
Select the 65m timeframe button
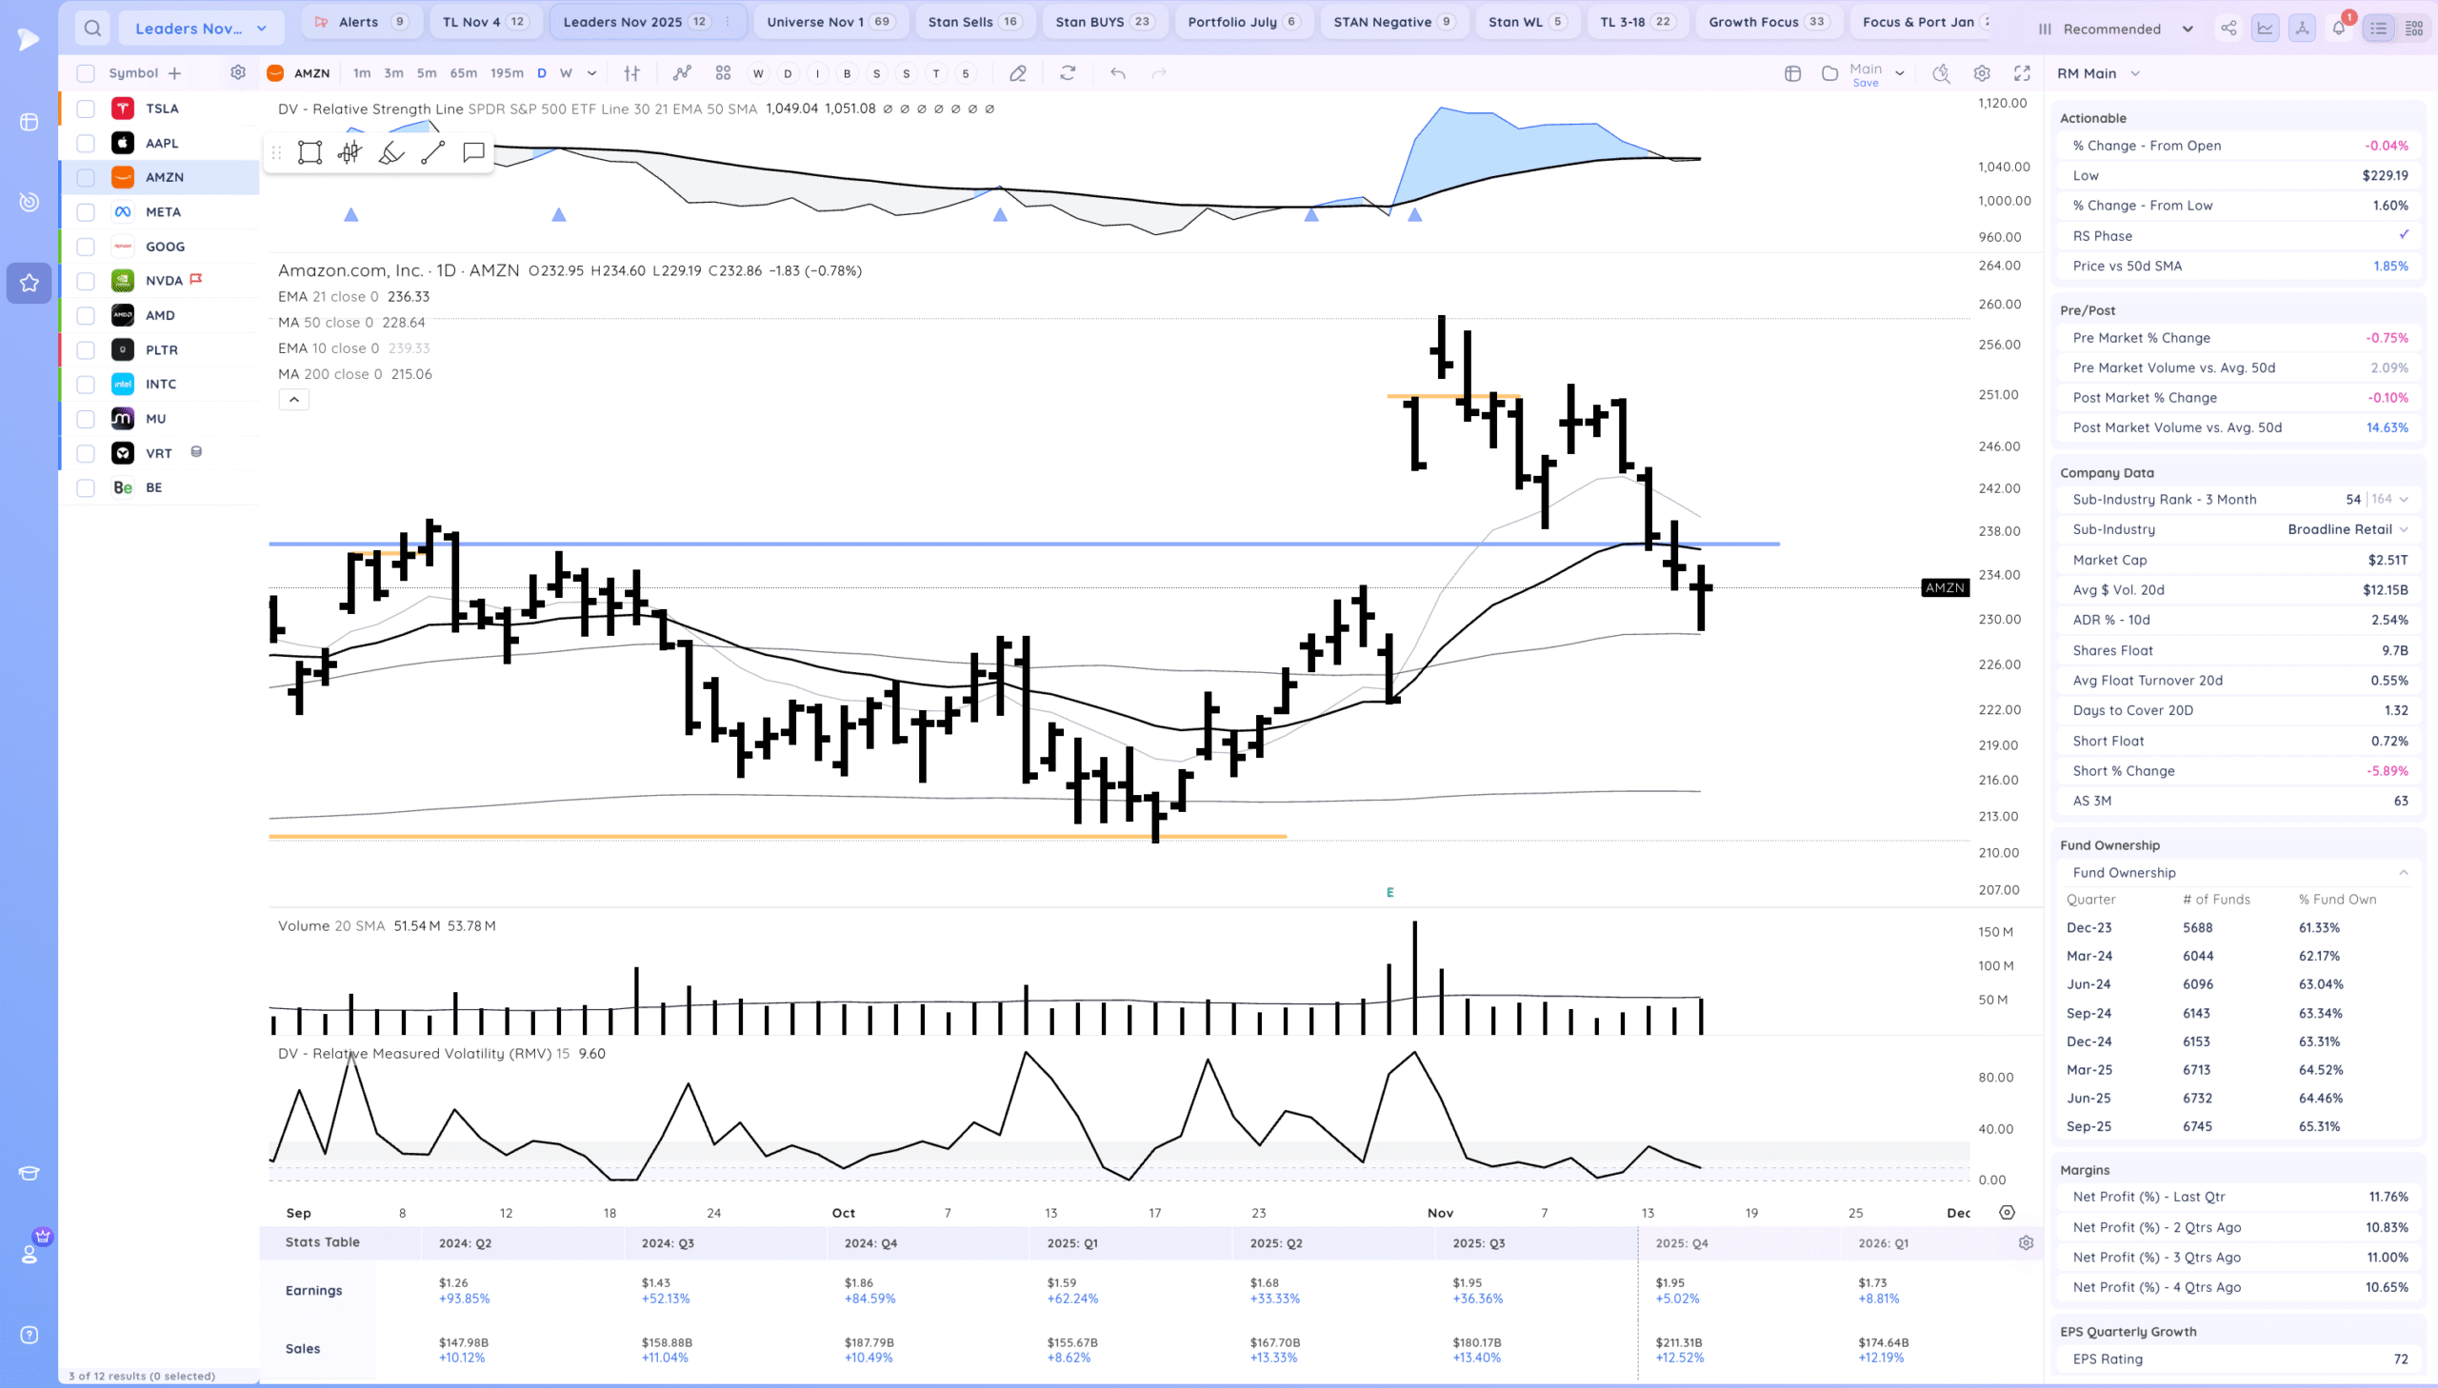(464, 73)
